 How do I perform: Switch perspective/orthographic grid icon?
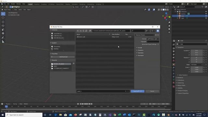point(169,32)
